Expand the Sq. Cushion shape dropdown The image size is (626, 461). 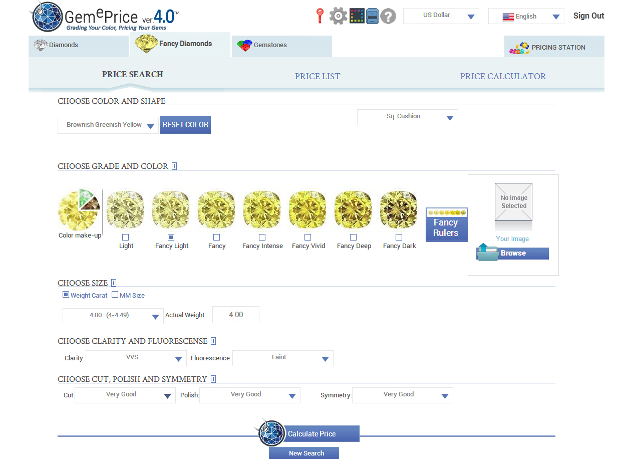click(407, 117)
